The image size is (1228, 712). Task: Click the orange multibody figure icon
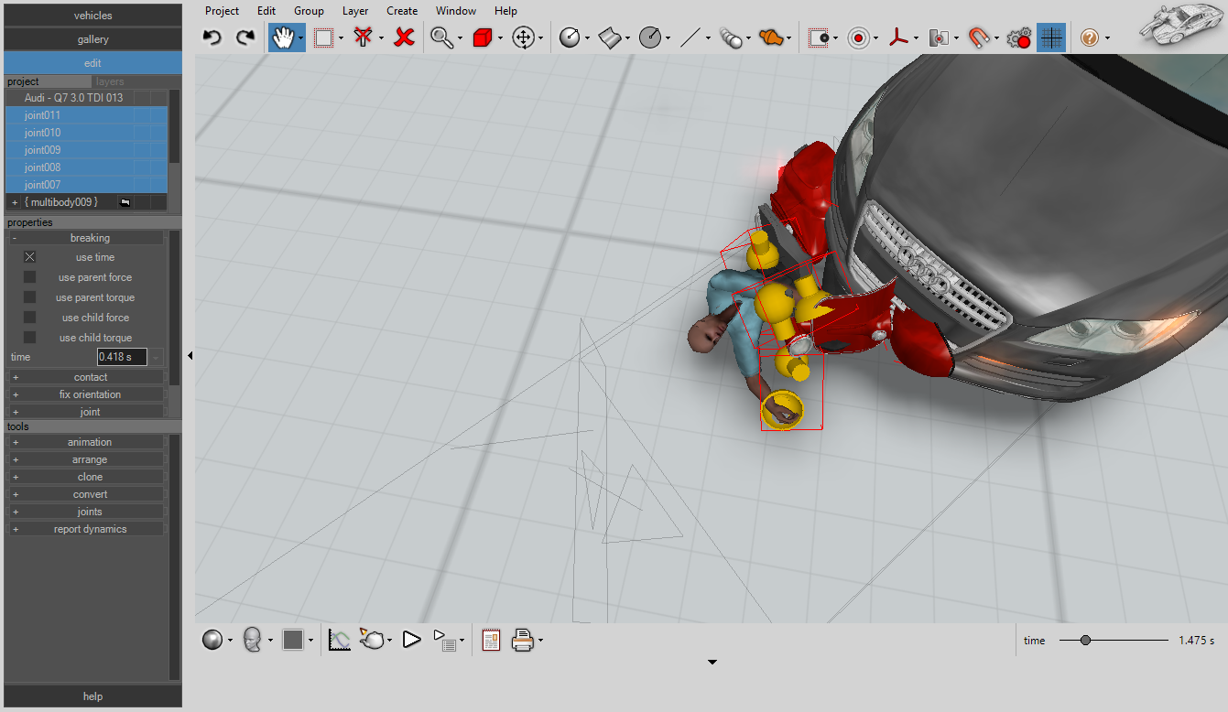(x=771, y=38)
